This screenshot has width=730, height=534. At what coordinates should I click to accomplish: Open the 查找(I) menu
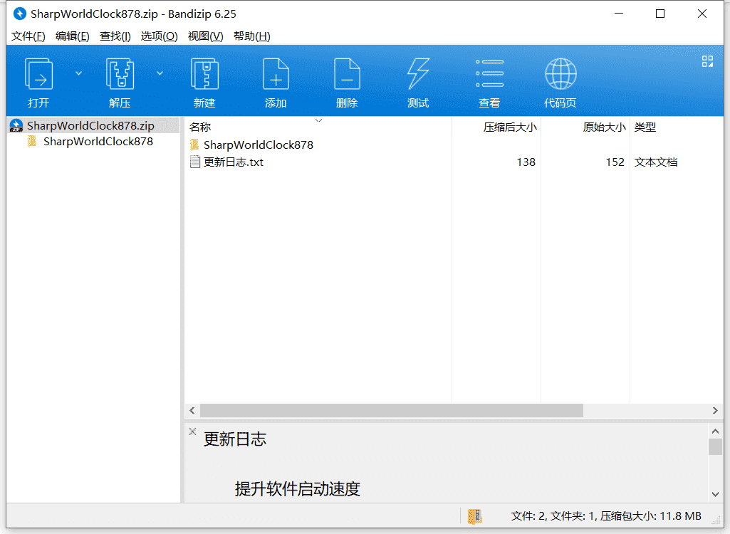(x=115, y=36)
